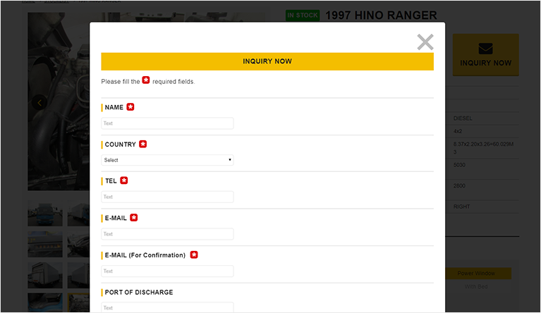Click the E-MAIL (For Confirmation) field
The image size is (541, 313).
[167, 271]
